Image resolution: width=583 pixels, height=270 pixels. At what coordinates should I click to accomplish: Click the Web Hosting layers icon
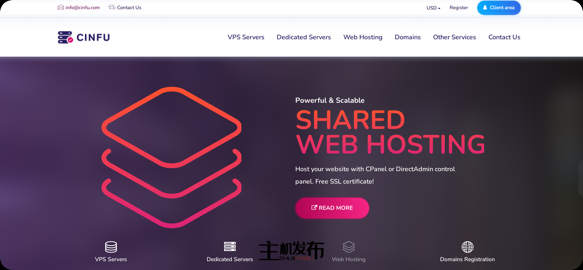click(349, 247)
